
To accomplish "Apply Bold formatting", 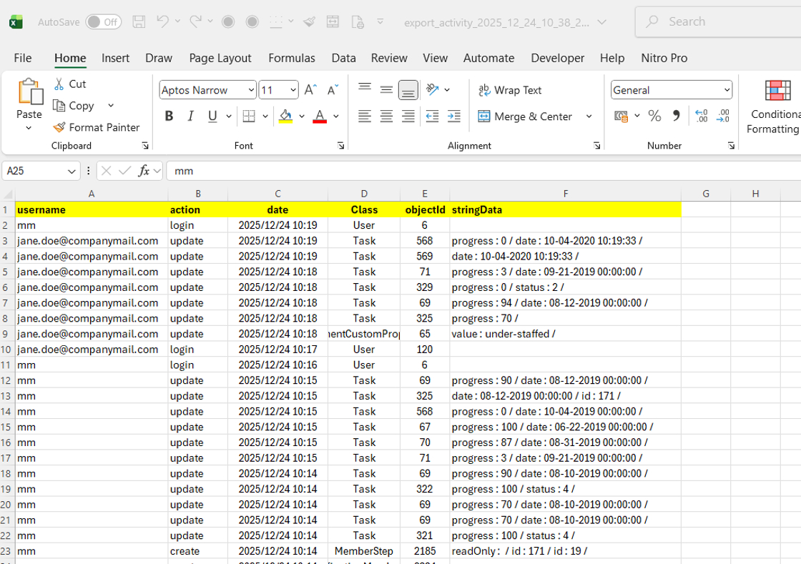I will click(x=169, y=117).
